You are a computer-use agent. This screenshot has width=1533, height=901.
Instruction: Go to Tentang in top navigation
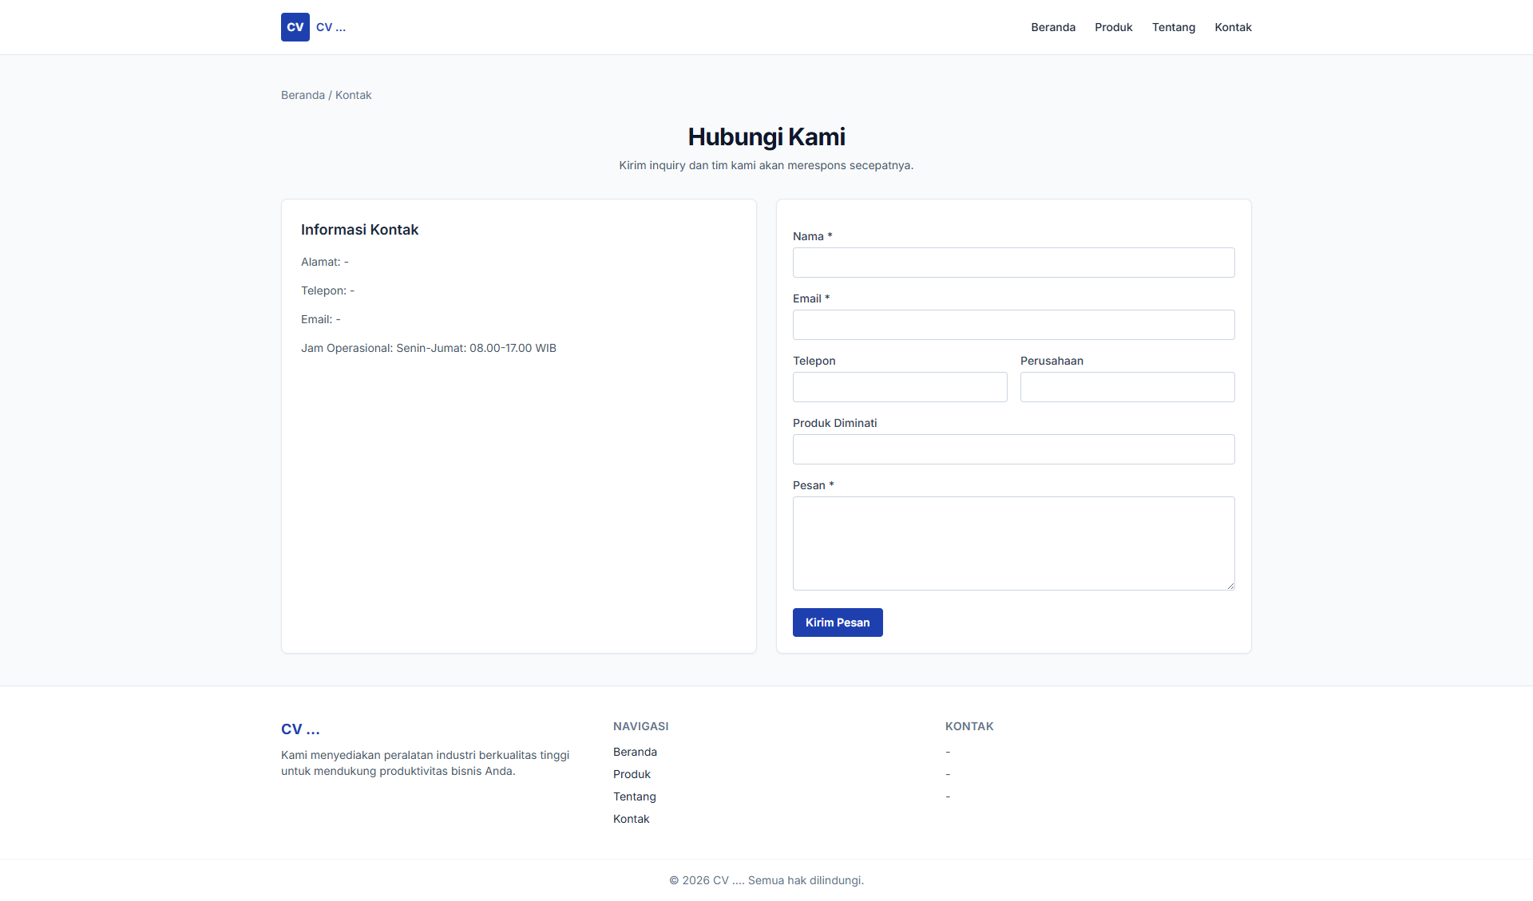(1173, 27)
